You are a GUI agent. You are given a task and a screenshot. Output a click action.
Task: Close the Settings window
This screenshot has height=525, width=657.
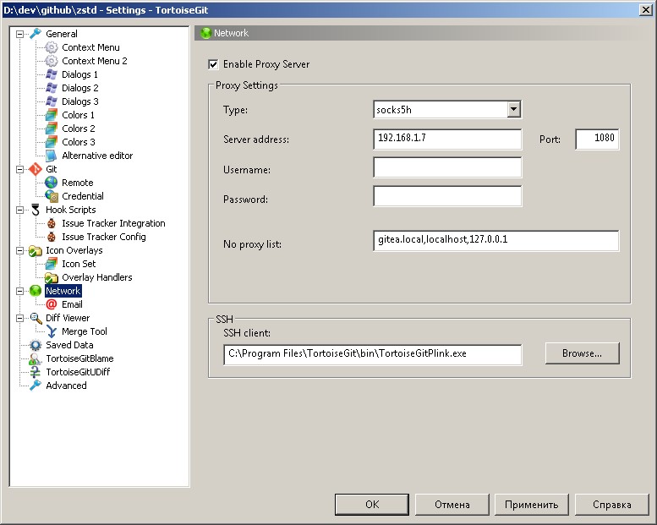click(x=646, y=9)
